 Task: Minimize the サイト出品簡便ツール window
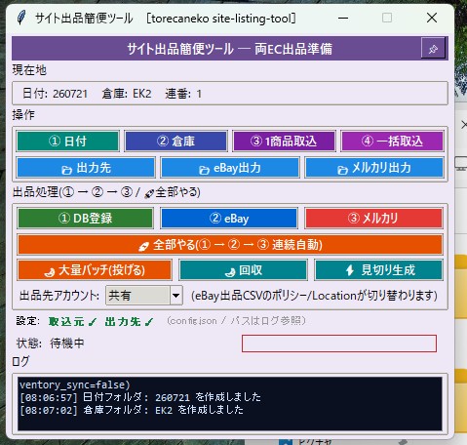[x=343, y=18]
